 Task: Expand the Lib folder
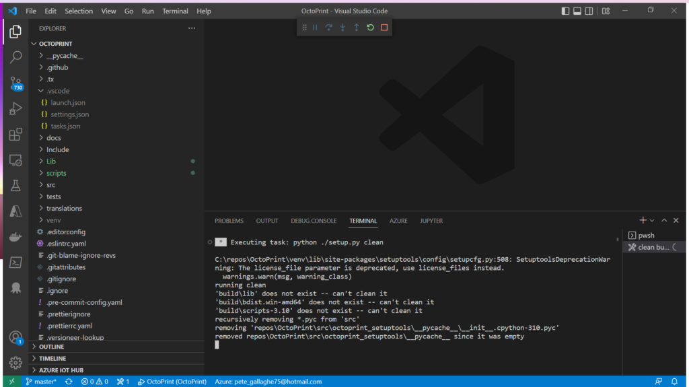[116, 161]
